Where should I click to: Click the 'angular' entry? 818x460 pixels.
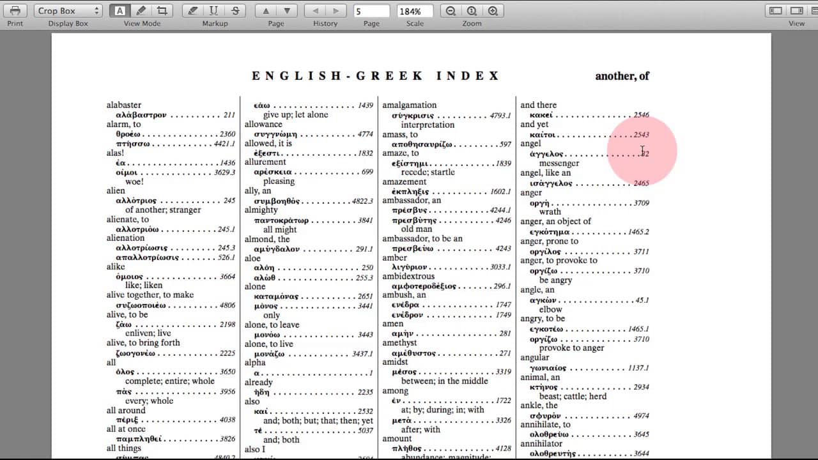tap(534, 358)
